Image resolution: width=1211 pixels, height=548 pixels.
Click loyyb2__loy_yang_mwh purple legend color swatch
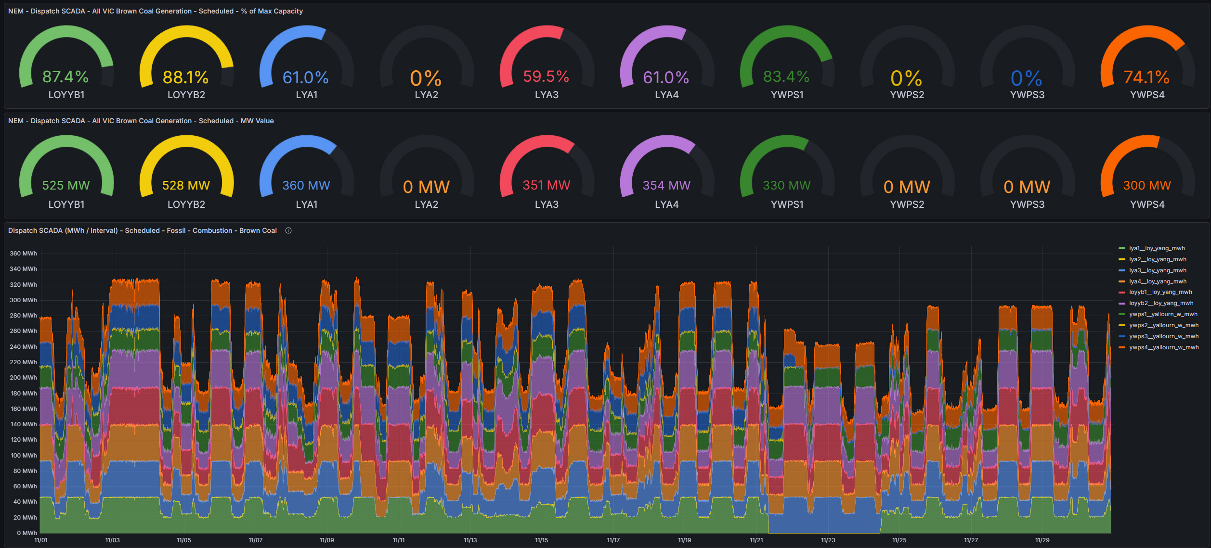pyautogui.click(x=1122, y=303)
